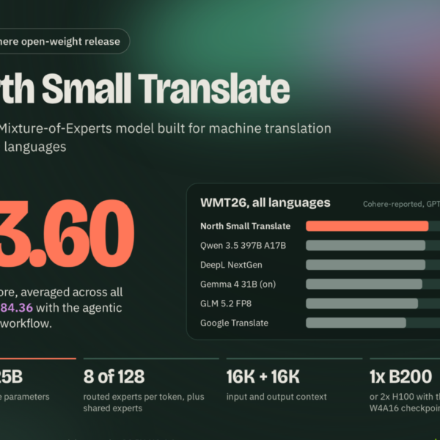Click the Gemma 4 31B score bar
Viewport: 440px width, 440px height.
364,285
